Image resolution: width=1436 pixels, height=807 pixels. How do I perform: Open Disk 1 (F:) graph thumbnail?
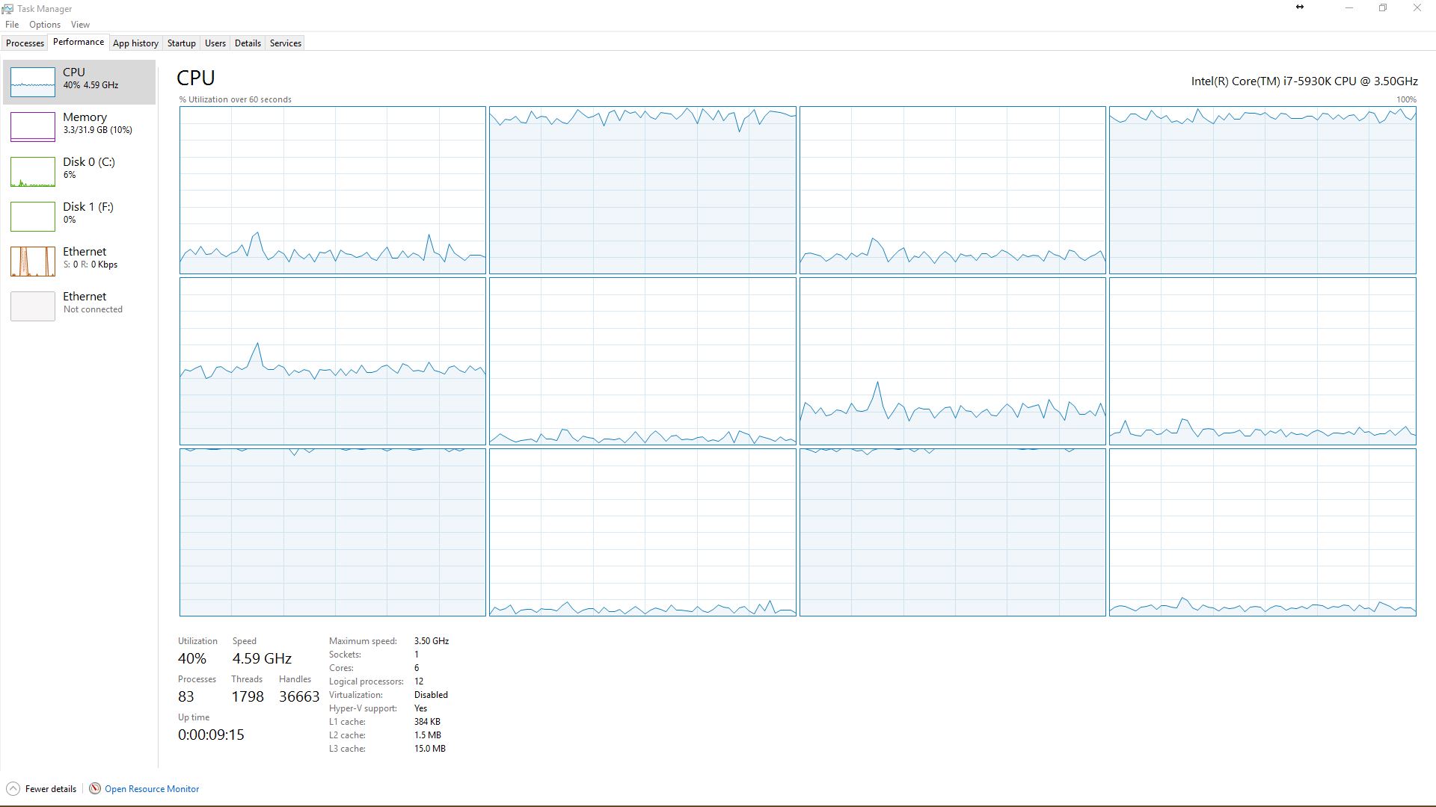33,216
